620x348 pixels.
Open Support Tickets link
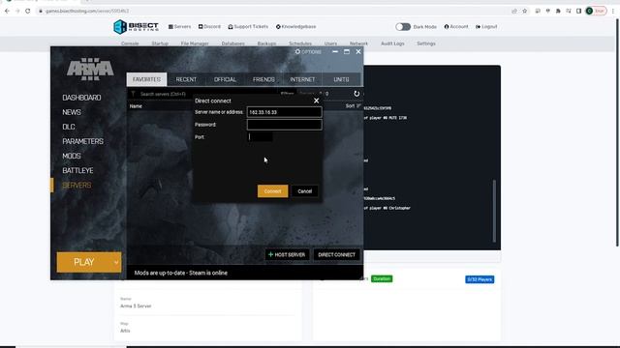(x=248, y=26)
